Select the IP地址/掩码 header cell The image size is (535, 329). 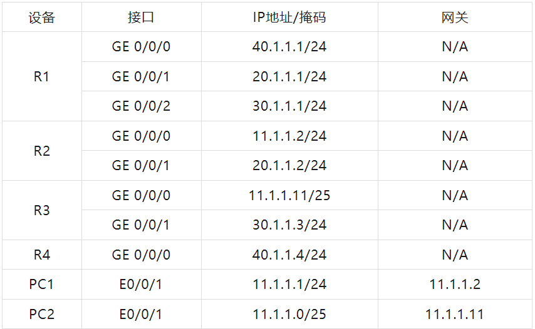(x=289, y=18)
